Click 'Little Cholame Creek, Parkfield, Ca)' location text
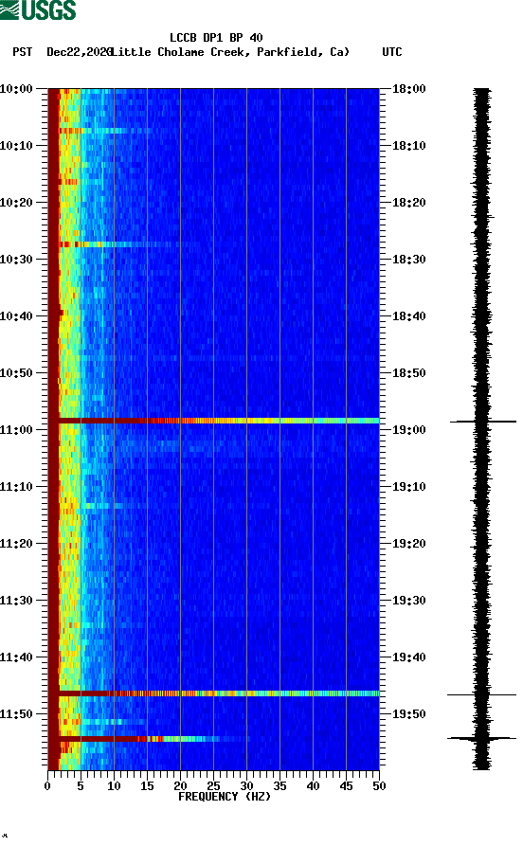Screen dimensions: 523x846 (230, 52)
